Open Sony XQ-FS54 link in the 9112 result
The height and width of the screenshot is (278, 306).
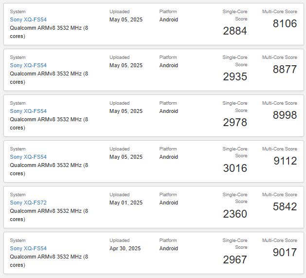[28, 157]
